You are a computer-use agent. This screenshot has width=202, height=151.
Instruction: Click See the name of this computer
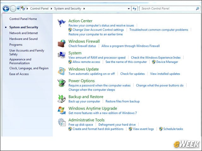click(x=126, y=62)
